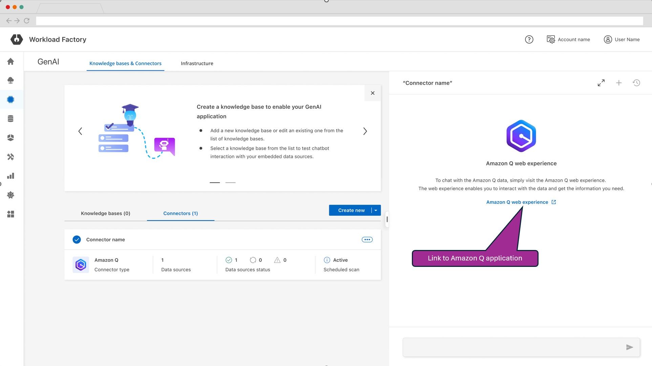Click the home icon in sidebar

10,62
